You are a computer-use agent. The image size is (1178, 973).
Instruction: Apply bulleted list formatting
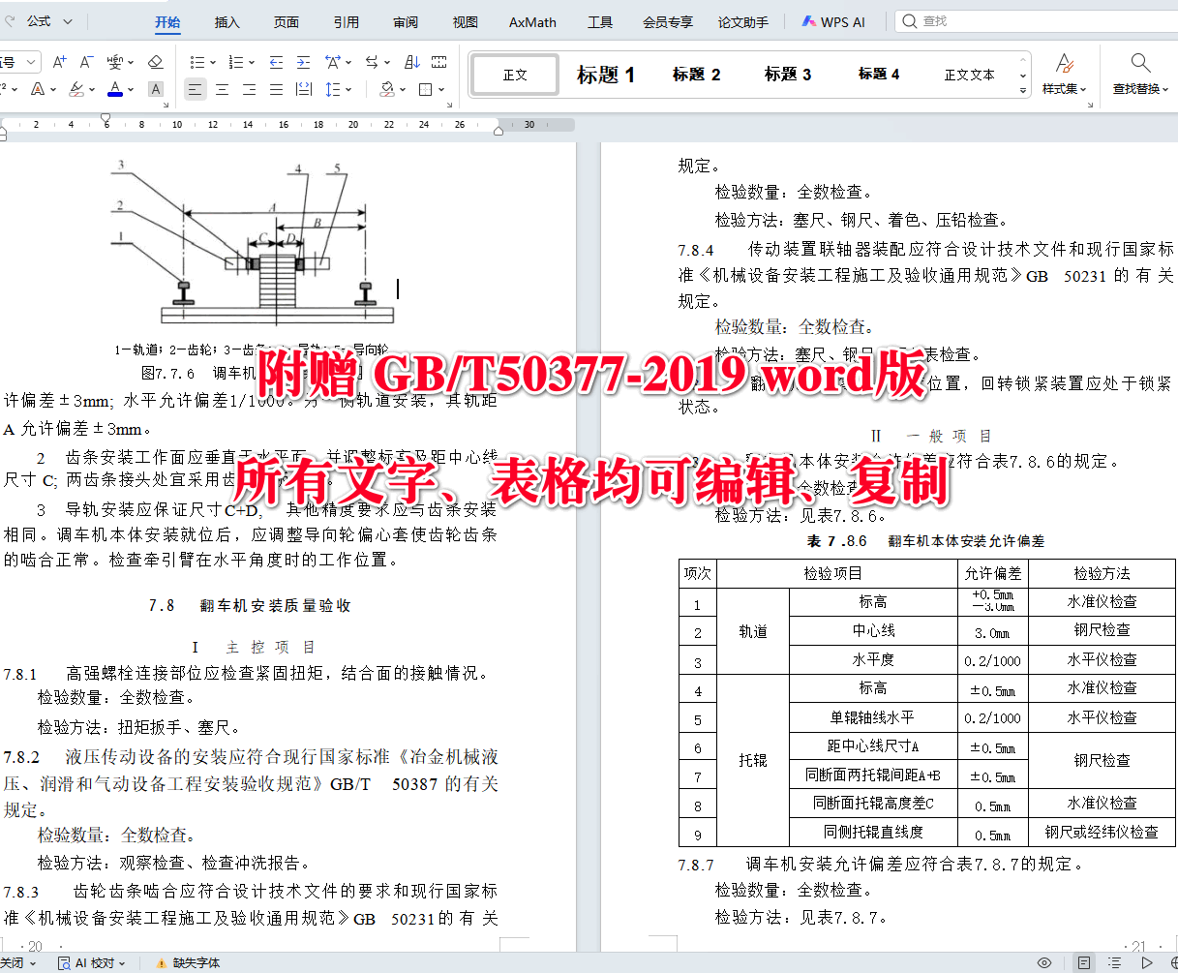[x=196, y=62]
